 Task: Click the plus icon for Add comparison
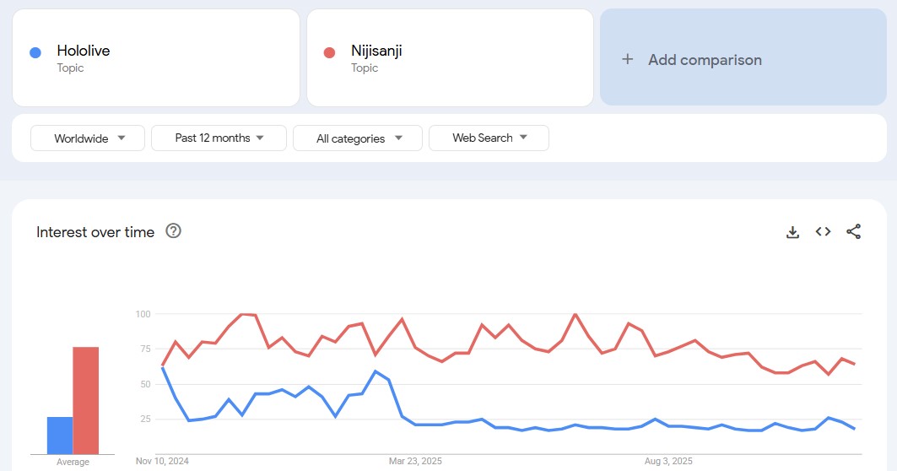pos(627,59)
